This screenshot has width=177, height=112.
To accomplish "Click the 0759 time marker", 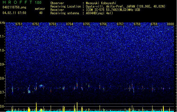I will (154, 24).
